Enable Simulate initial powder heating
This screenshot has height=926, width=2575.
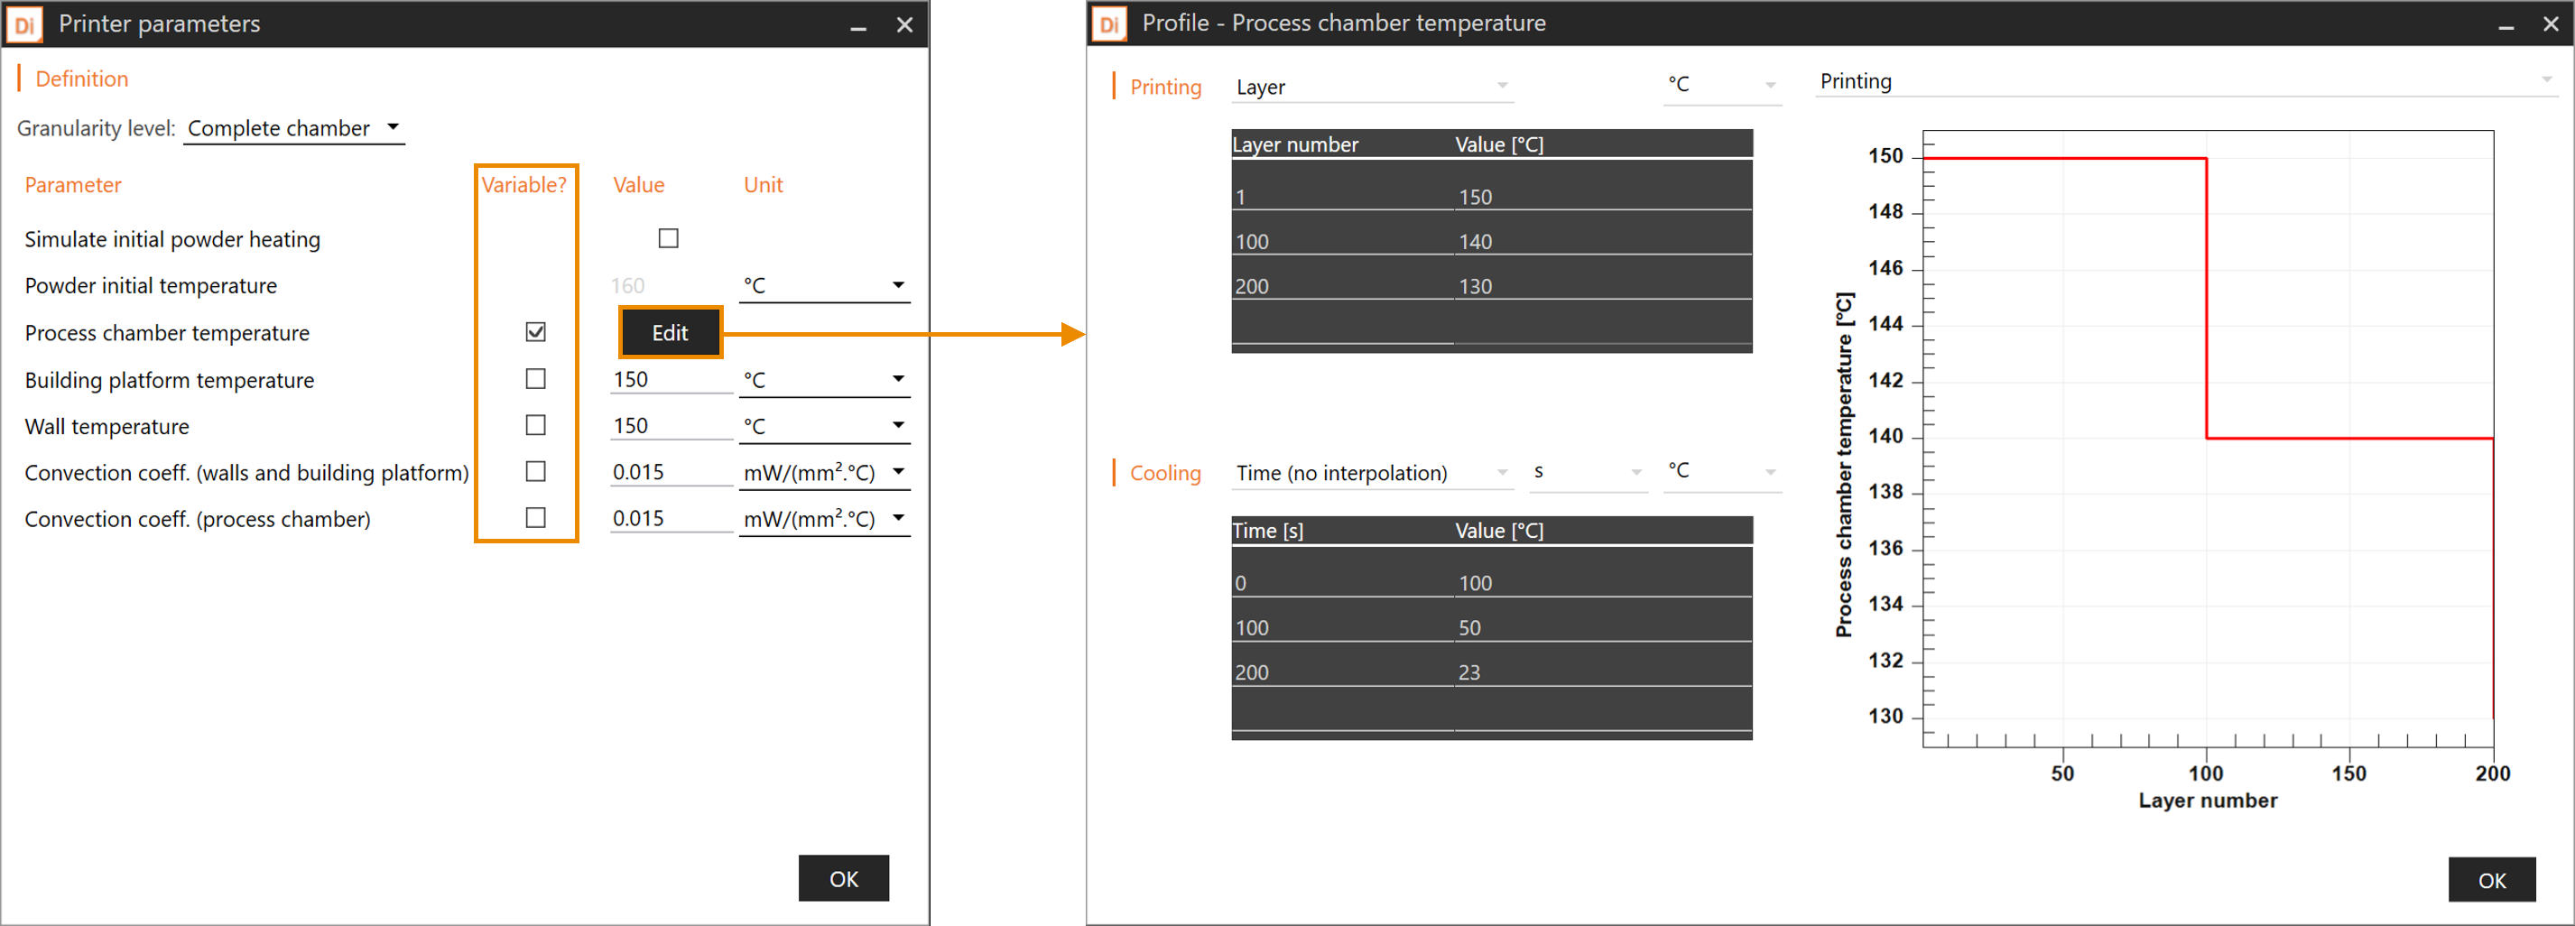[668, 238]
